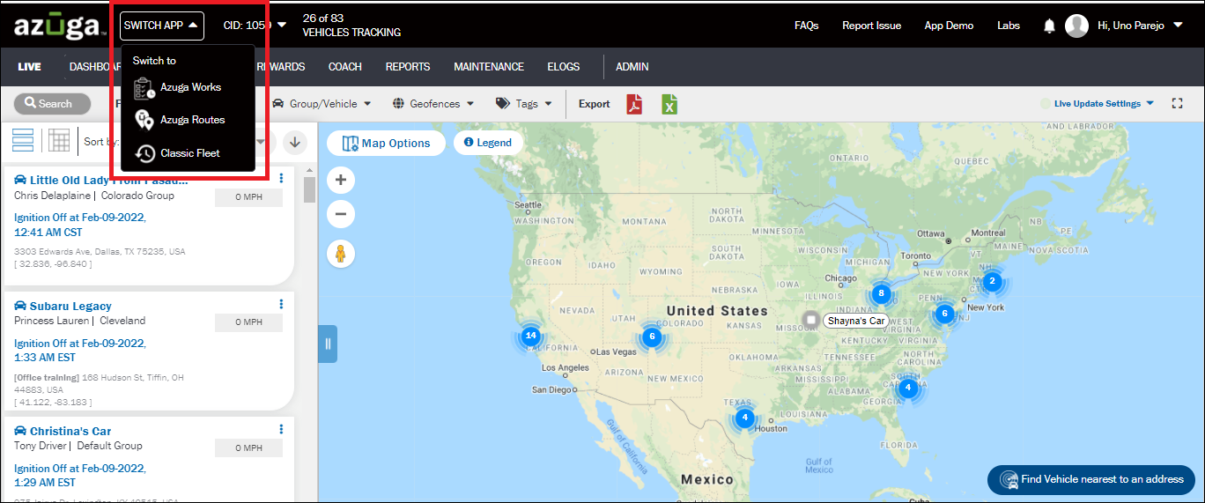Go to the LIVE tab
Image resolution: width=1205 pixels, height=503 pixels.
(x=29, y=67)
